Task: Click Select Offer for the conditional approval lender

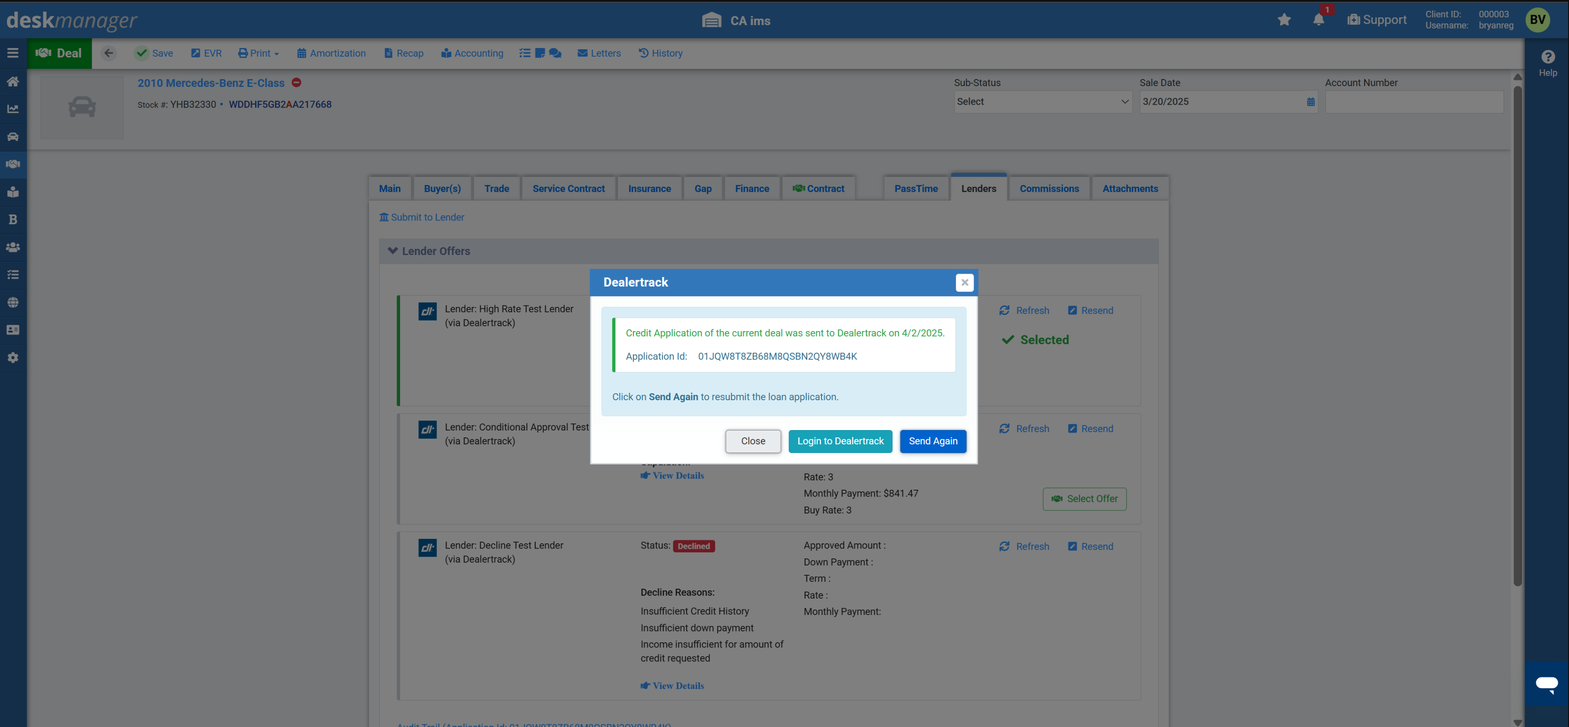Action: (x=1084, y=498)
